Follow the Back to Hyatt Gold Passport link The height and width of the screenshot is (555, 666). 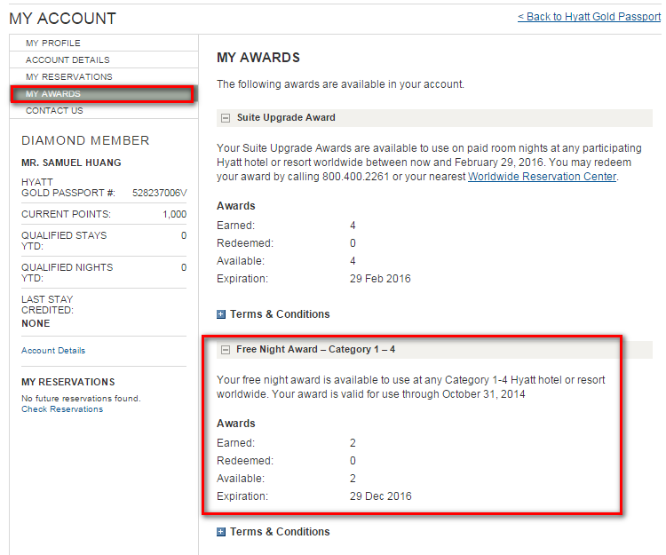point(589,17)
